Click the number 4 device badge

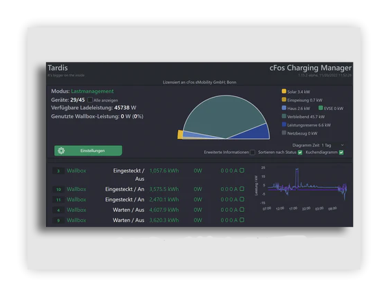click(58, 210)
